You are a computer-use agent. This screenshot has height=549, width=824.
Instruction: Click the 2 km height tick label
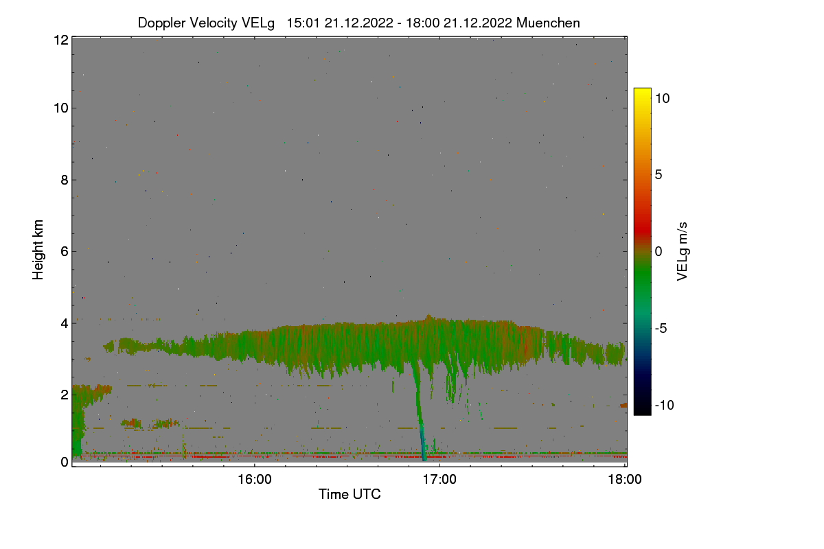(65, 395)
